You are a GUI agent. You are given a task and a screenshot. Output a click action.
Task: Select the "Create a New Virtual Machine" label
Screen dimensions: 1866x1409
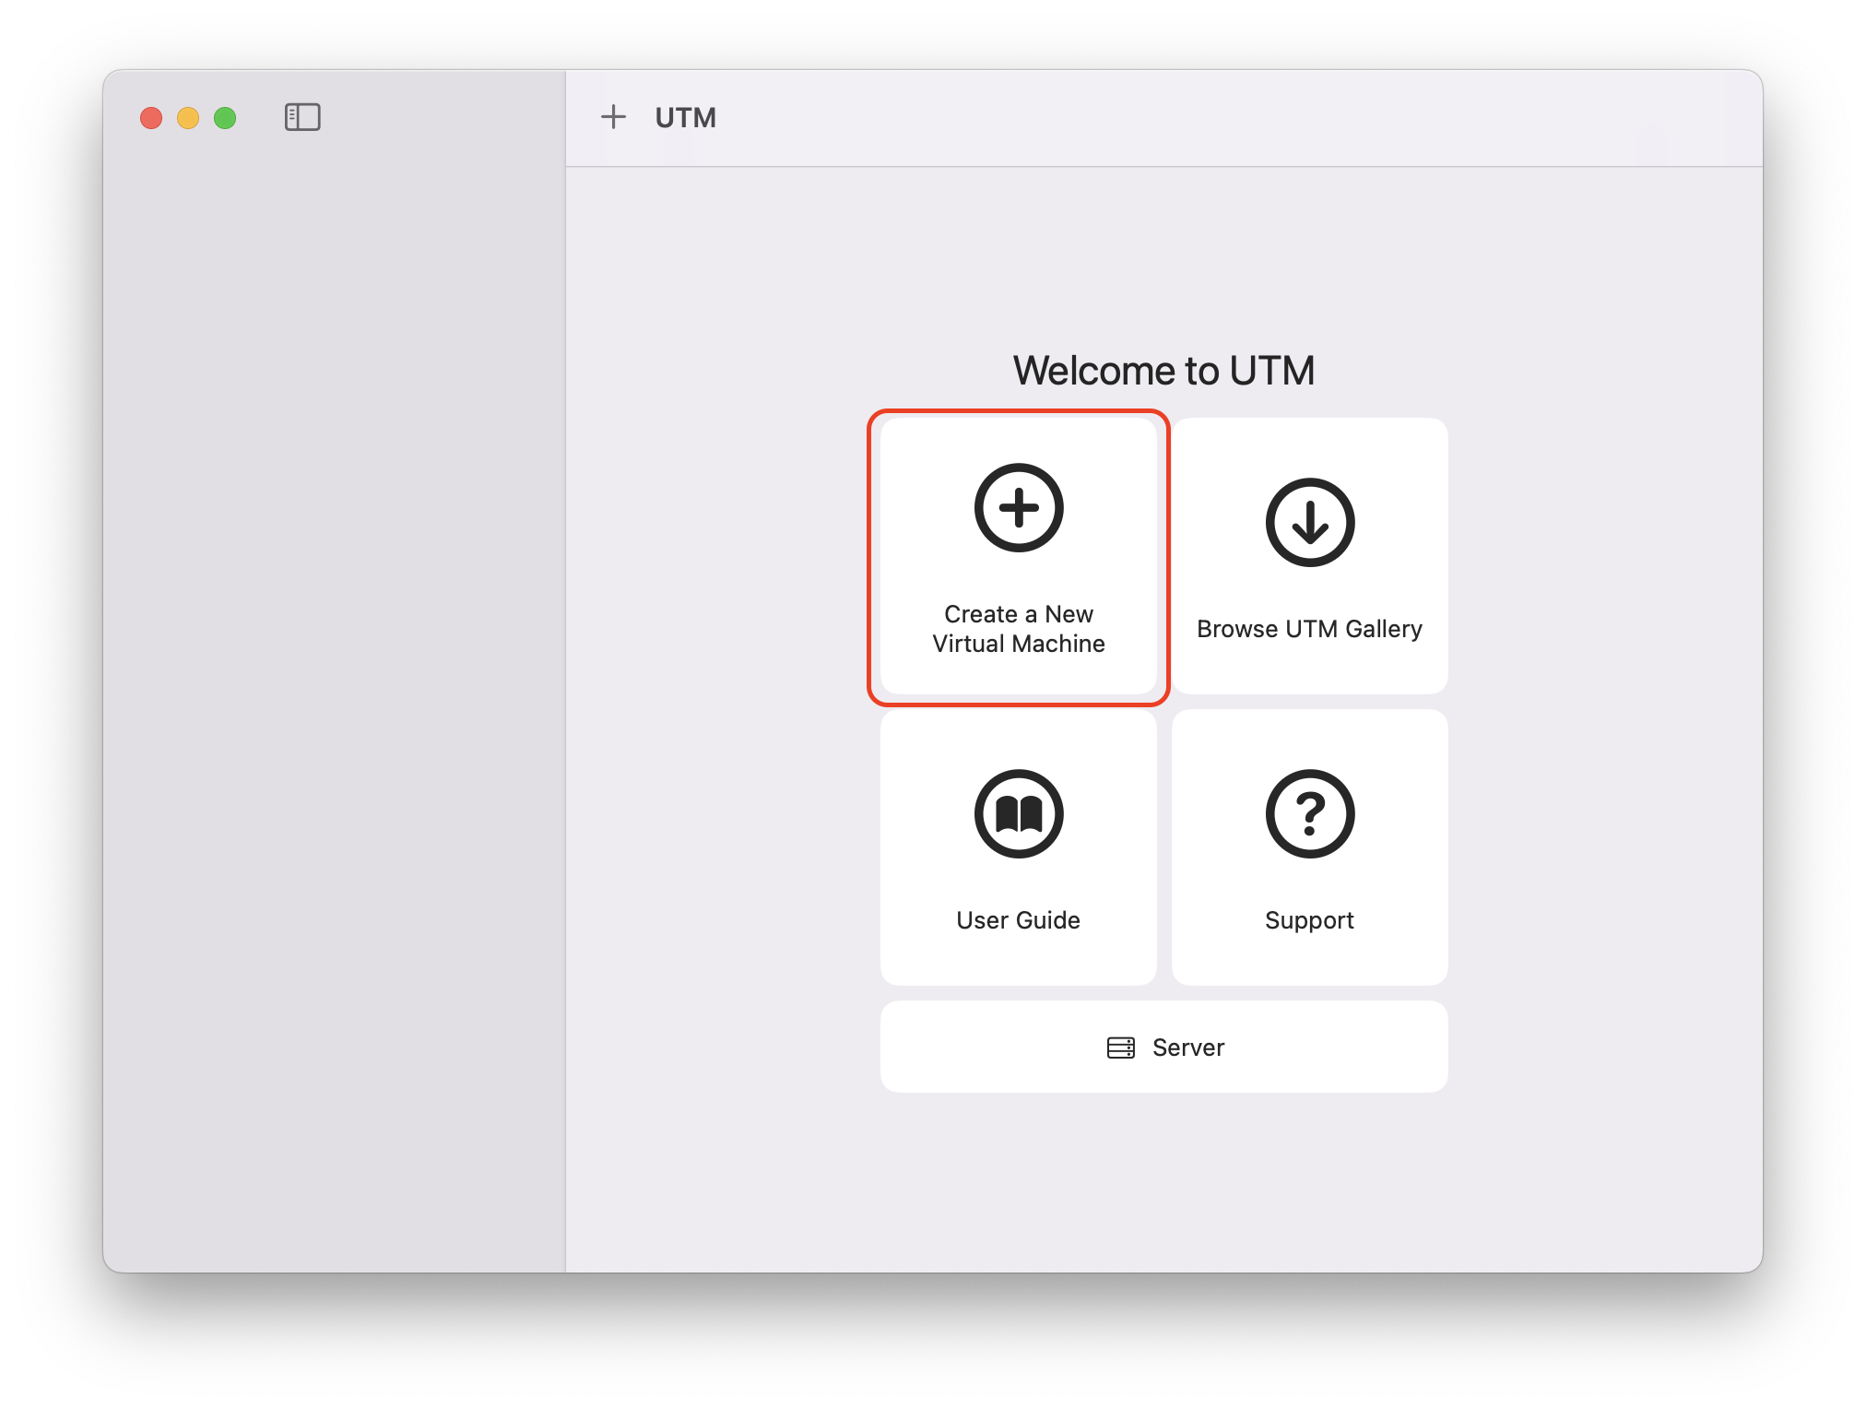(x=1019, y=629)
